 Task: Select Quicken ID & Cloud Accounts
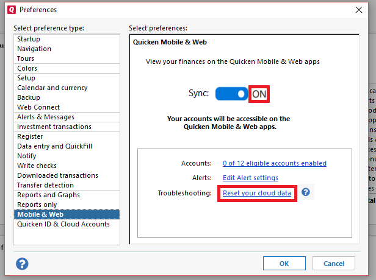click(x=67, y=224)
